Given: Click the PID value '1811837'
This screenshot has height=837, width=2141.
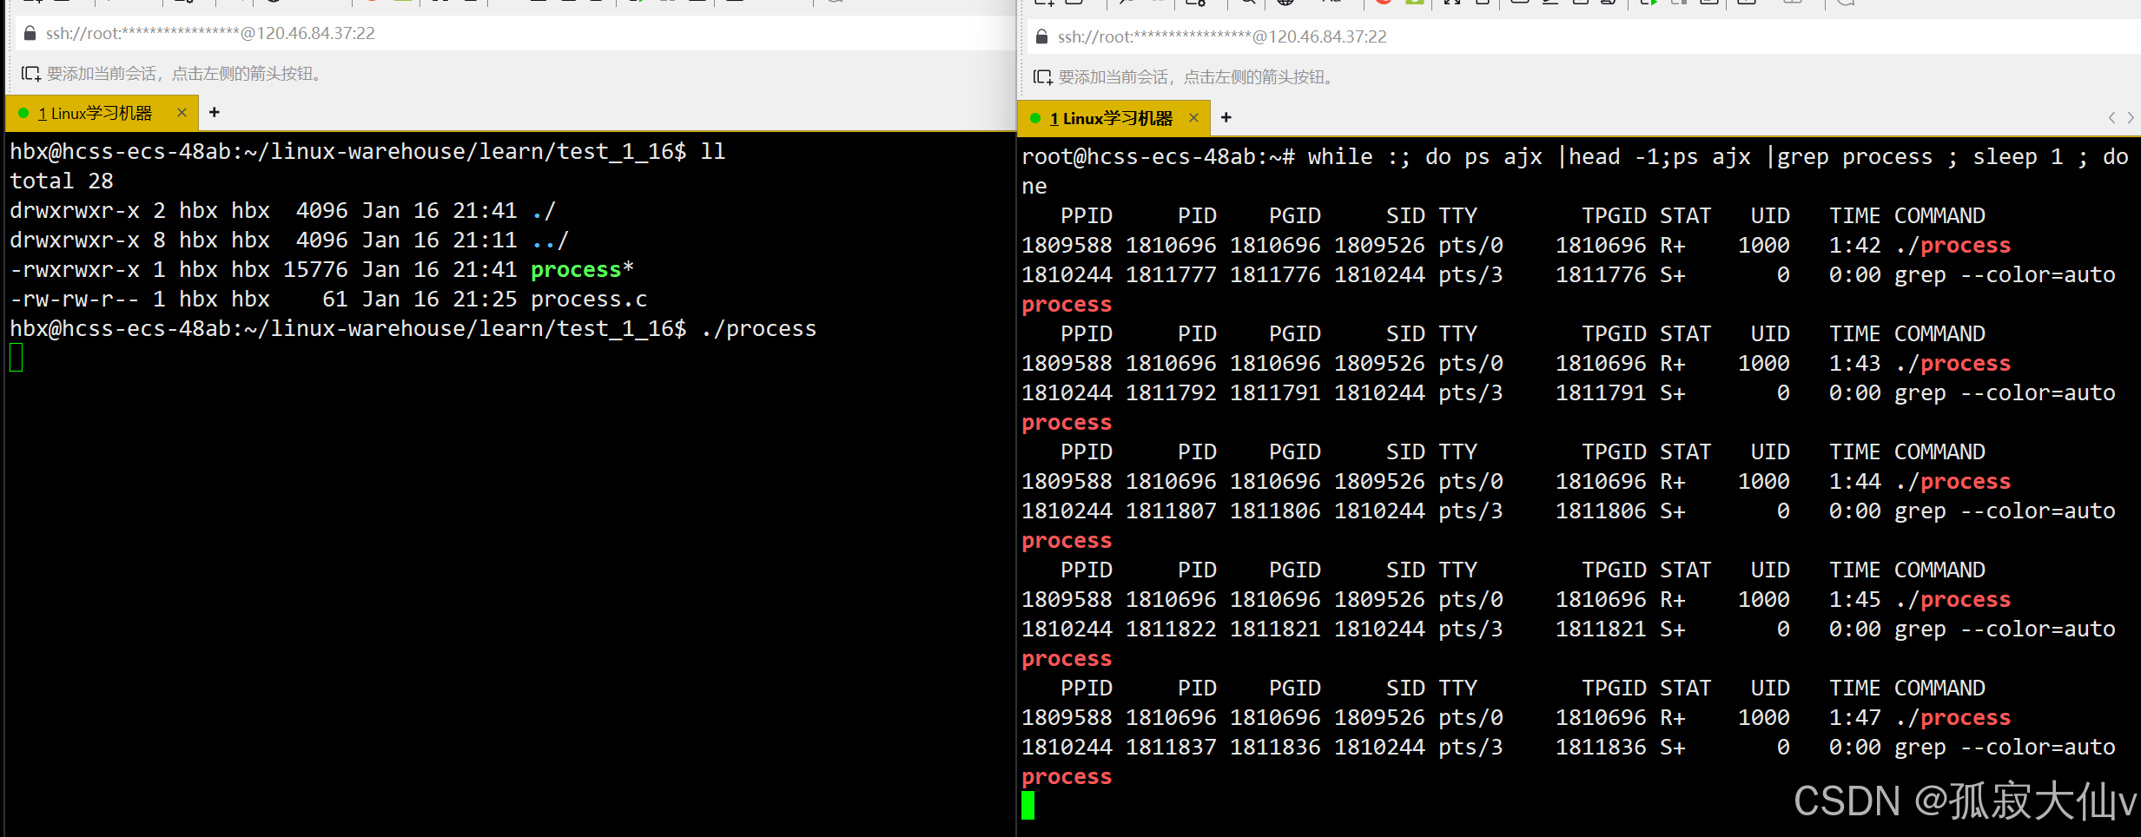Looking at the screenshot, I should [1171, 748].
